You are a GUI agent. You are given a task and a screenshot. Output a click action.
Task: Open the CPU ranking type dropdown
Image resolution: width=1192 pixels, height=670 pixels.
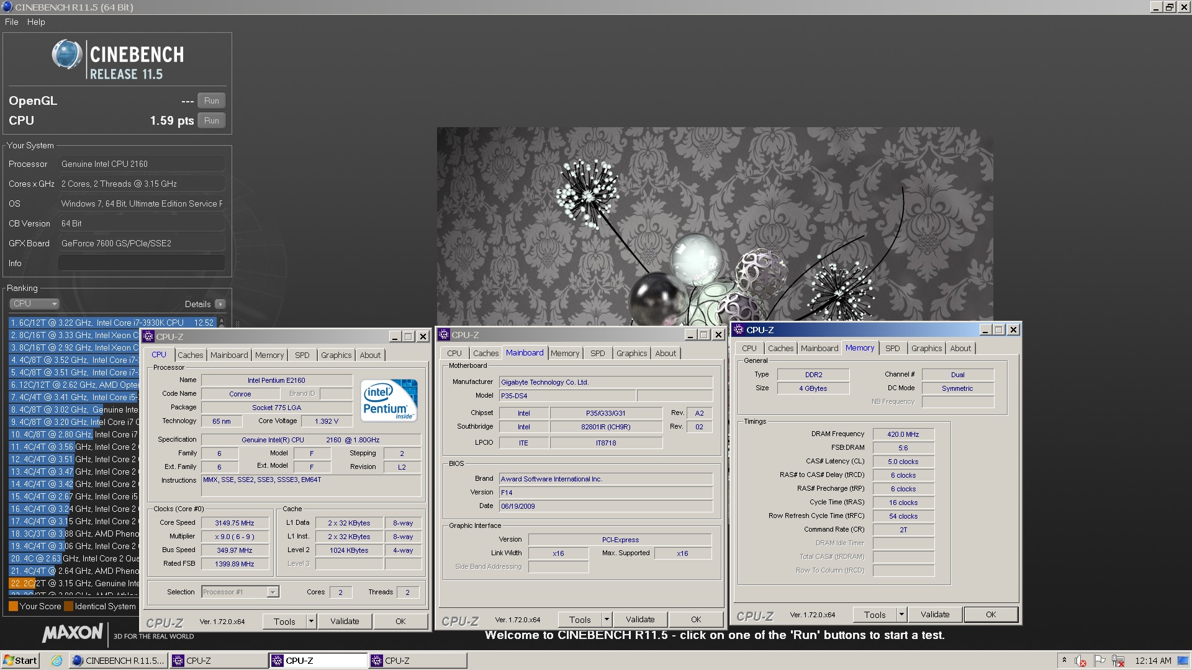(34, 303)
